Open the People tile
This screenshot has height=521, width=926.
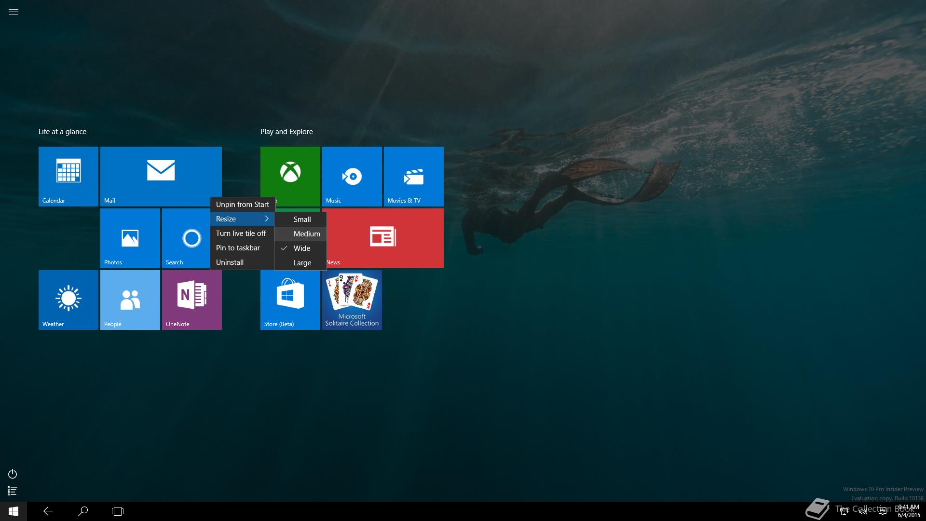pyautogui.click(x=130, y=300)
